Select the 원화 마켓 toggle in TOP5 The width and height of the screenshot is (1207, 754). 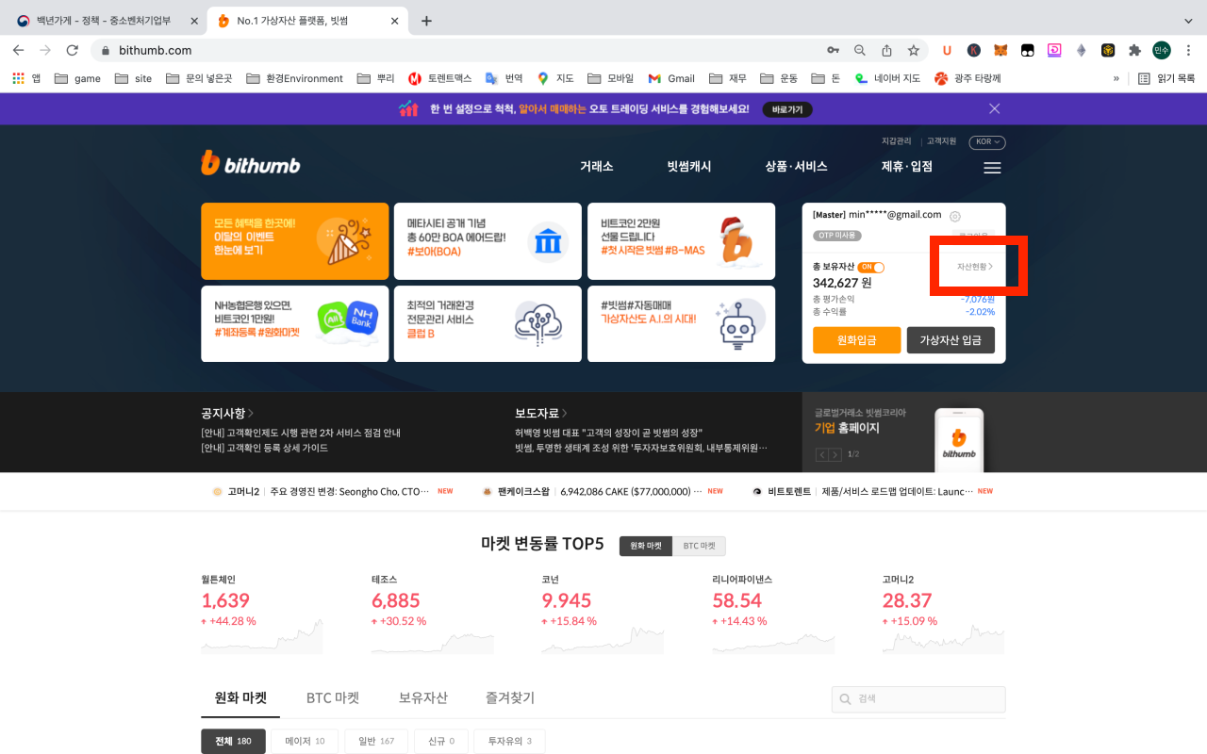(646, 546)
